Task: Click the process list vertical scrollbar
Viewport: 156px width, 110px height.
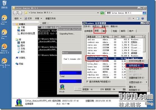Action: 144,58
